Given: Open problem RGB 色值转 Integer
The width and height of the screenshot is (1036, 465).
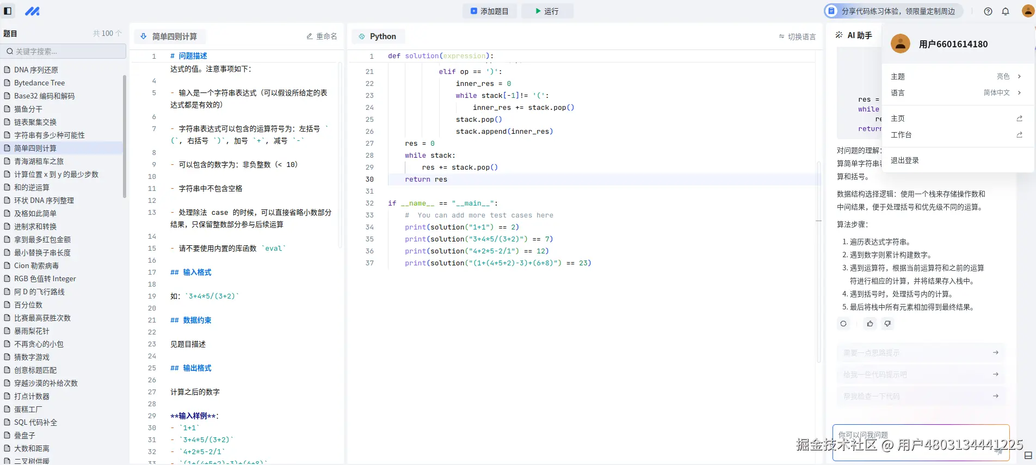Looking at the screenshot, I should click(45, 278).
